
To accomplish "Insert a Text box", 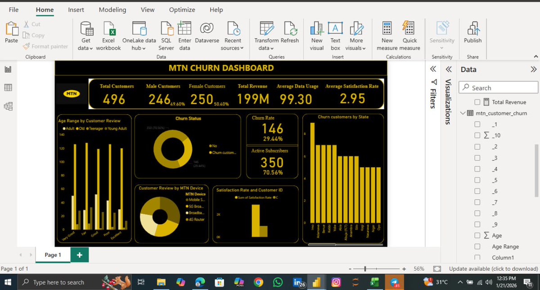I will 335,36.
